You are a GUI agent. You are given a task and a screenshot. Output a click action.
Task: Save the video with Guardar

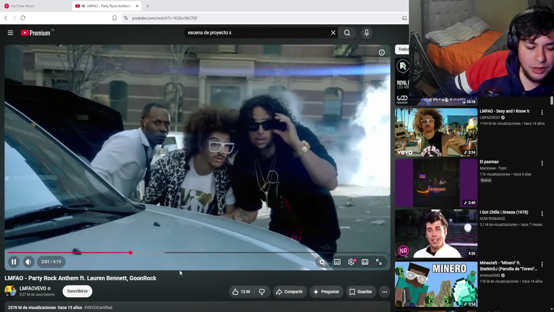click(361, 292)
